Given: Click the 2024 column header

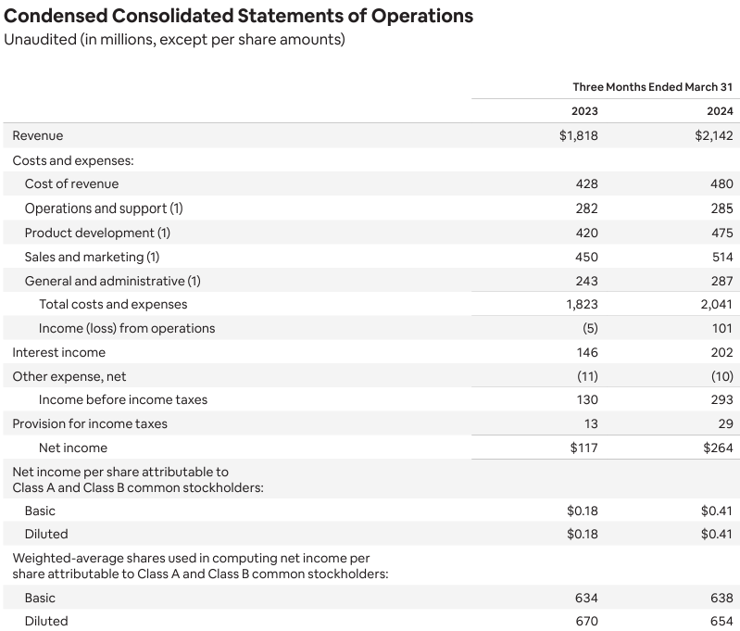Looking at the screenshot, I should 720,111.
